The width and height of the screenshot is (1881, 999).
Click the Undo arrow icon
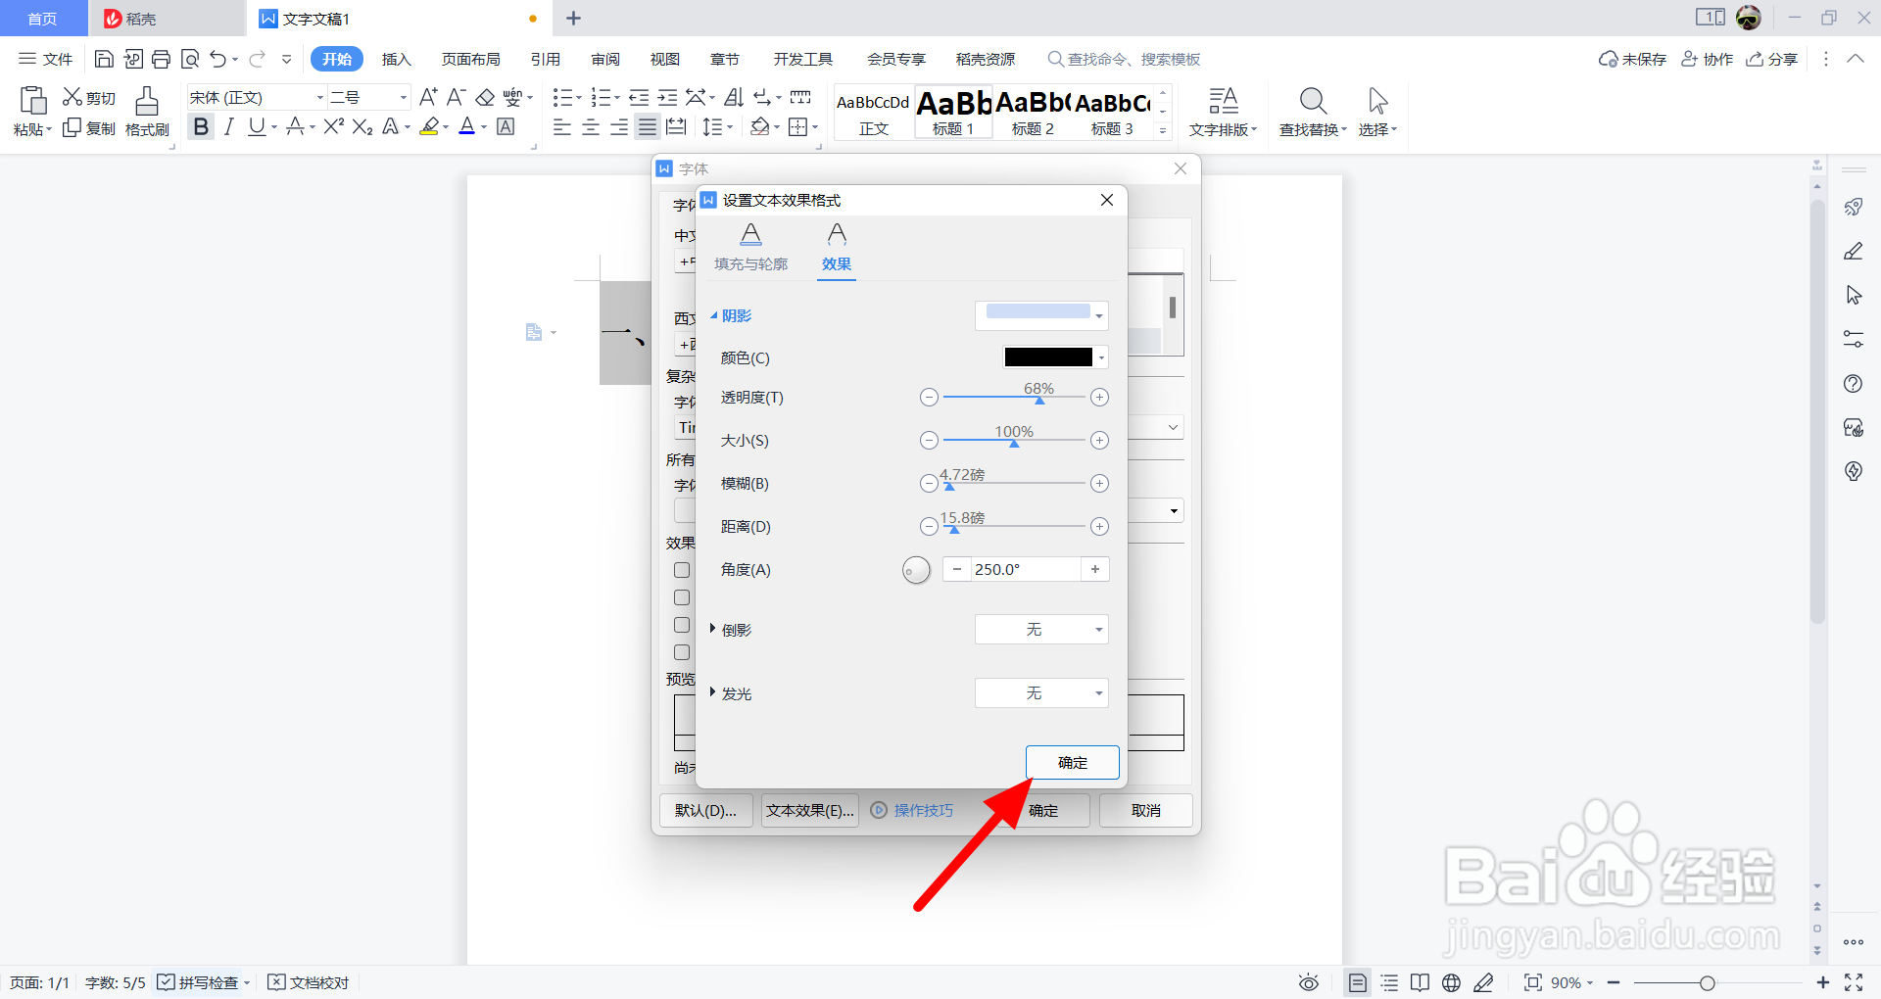[x=217, y=60]
